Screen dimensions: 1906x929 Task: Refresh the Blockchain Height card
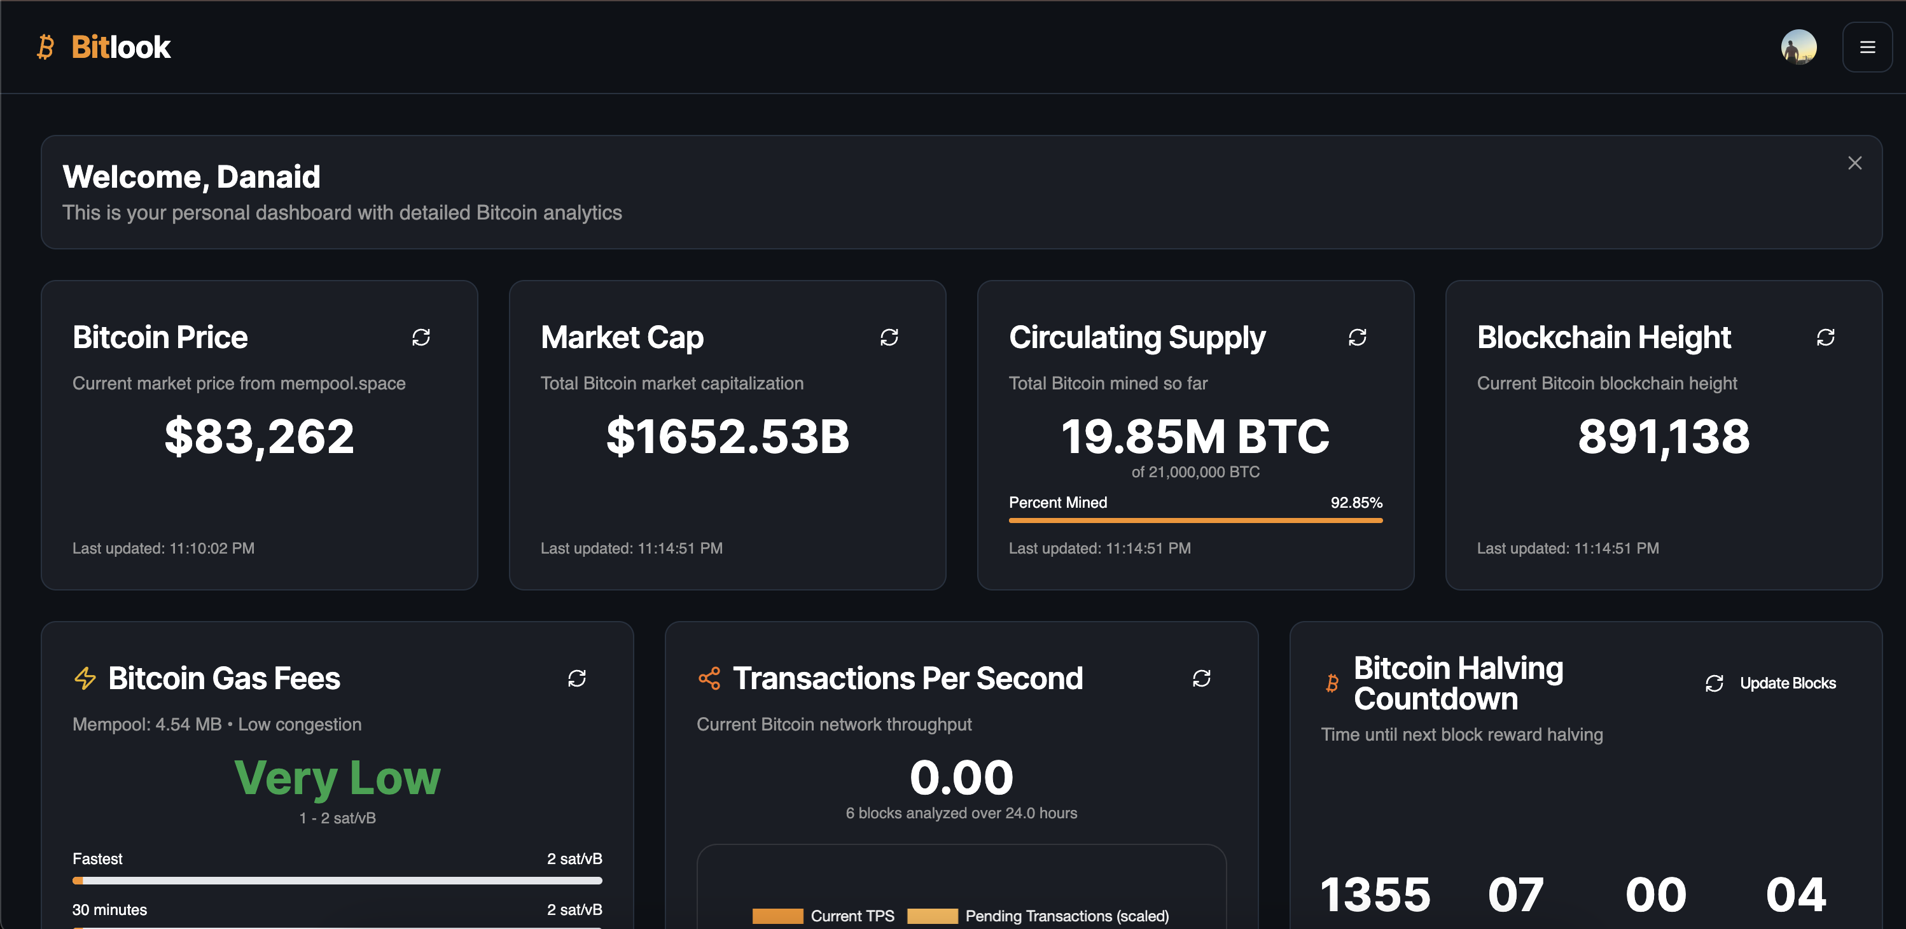click(x=1825, y=337)
